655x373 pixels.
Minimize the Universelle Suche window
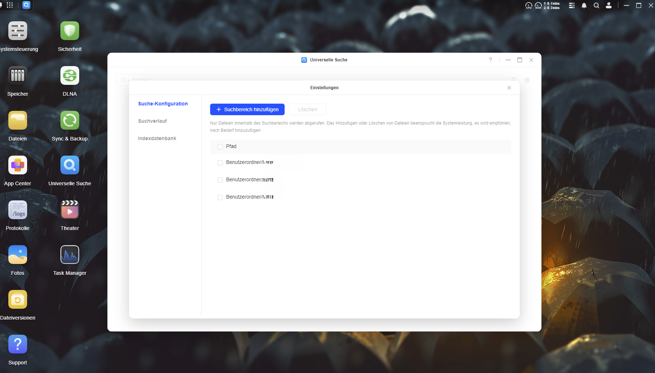(x=508, y=60)
